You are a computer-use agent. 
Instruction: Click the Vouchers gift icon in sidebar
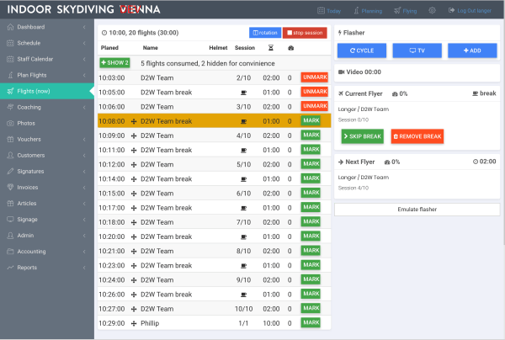click(x=10, y=140)
